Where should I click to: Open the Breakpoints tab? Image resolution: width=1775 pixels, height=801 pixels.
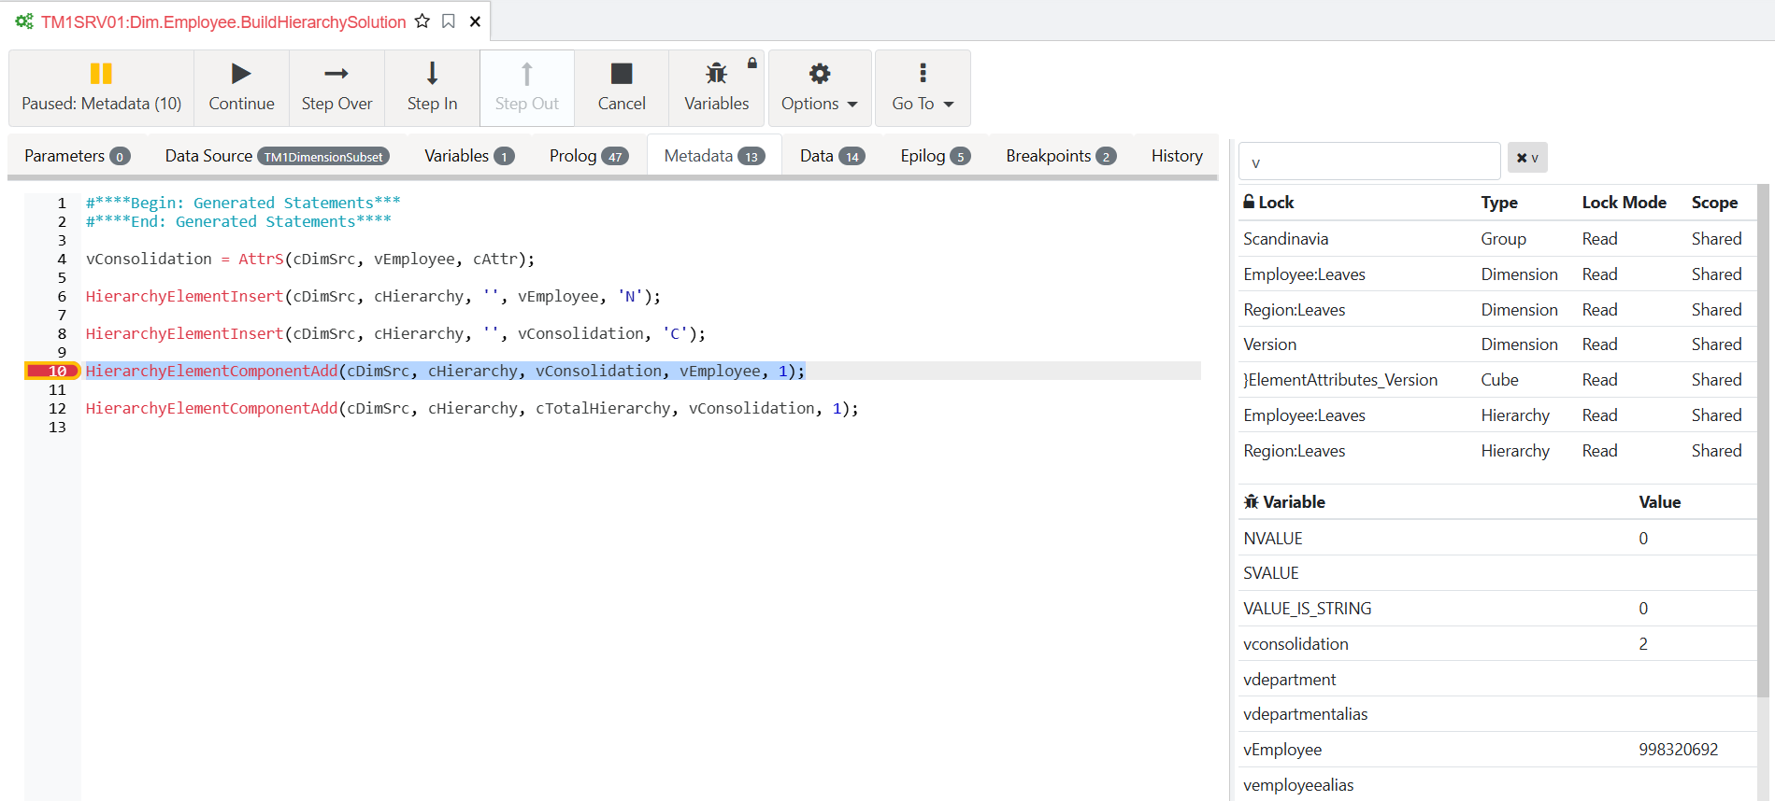1060,156
